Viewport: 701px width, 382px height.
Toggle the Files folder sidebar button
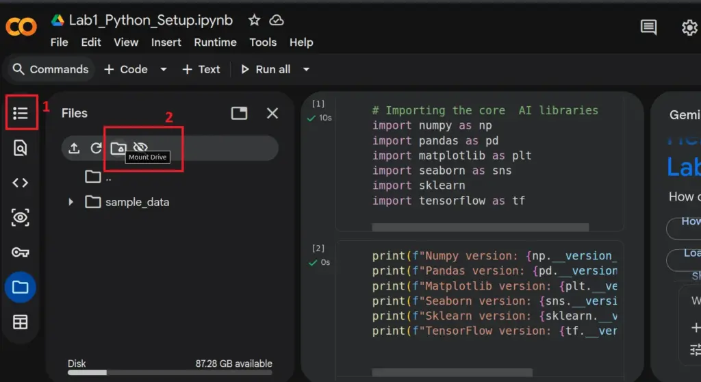[20, 287]
